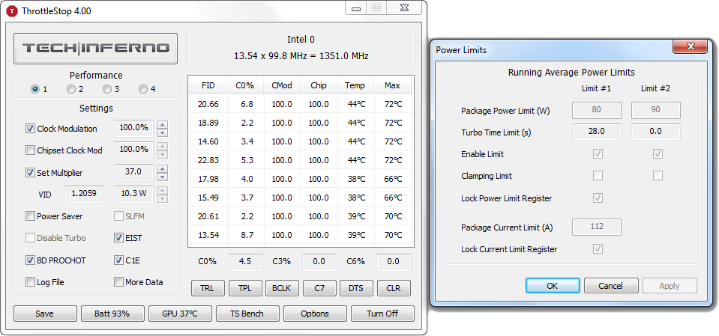Toggle the BD PROCHOT checkbox
Screen dimensions: 719x336
click(30, 260)
